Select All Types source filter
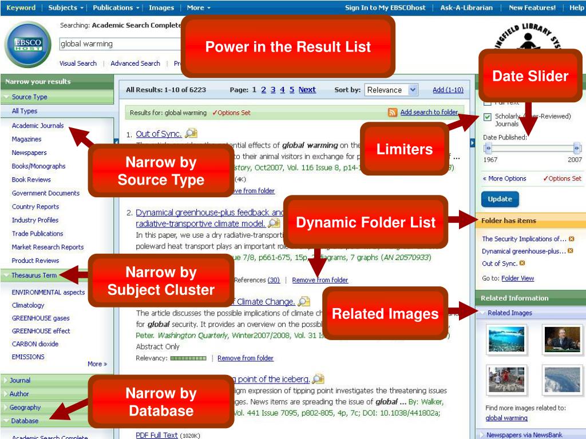Viewport: 586px width, 439px height. click(25, 111)
